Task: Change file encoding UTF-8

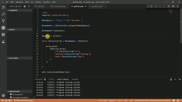Action: (x=120, y=100)
